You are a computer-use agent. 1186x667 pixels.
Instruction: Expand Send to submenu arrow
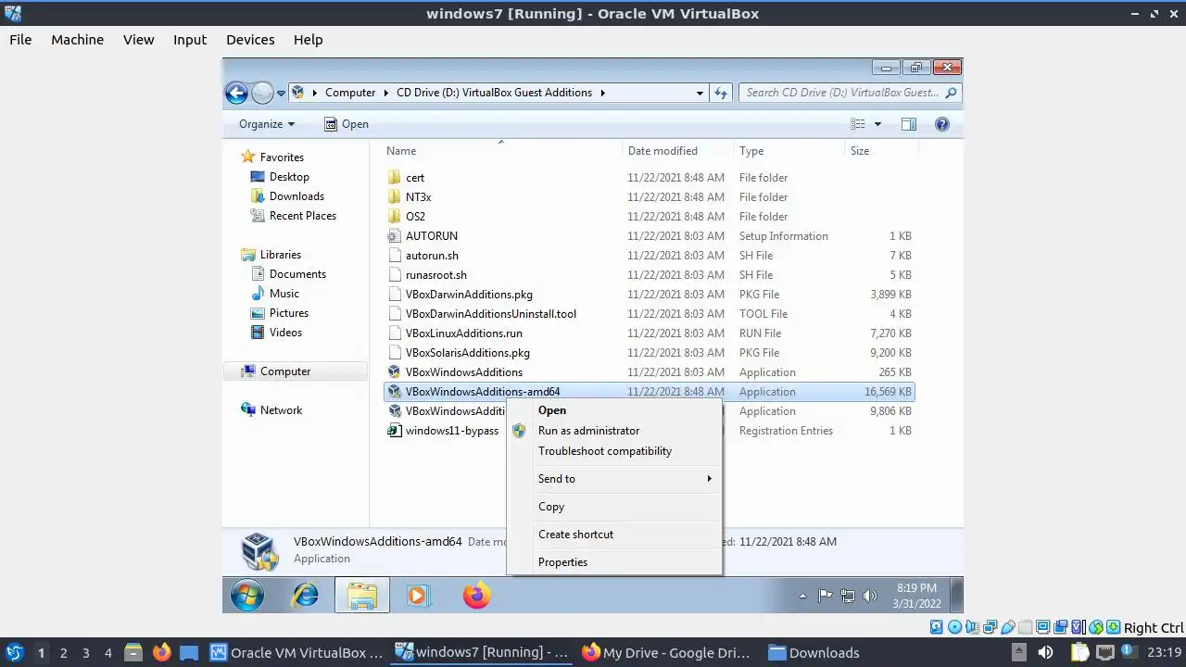pyautogui.click(x=709, y=479)
